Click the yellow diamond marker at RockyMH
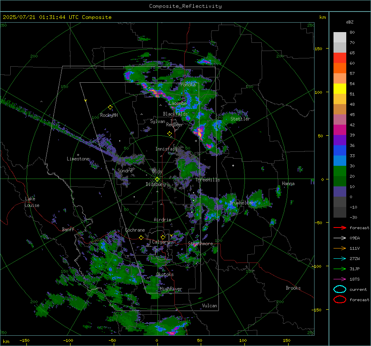The width and height of the screenshot is (371, 346). tap(110, 107)
